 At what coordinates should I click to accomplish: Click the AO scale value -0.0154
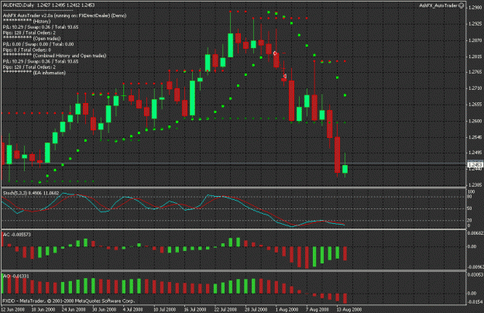coord(475,301)
